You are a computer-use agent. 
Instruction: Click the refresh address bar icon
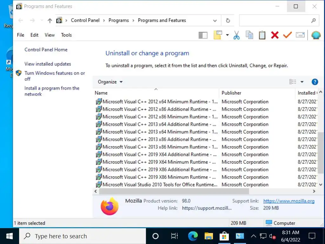[228, 20]
